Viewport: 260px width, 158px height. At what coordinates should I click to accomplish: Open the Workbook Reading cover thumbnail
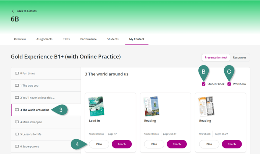(206, 106)
